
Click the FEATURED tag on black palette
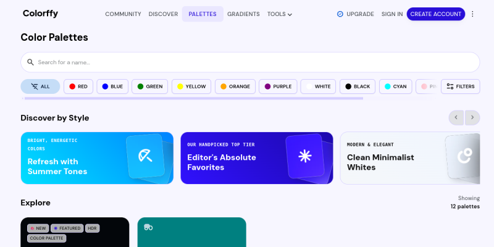pyautogui.click(x=67, y=228)
